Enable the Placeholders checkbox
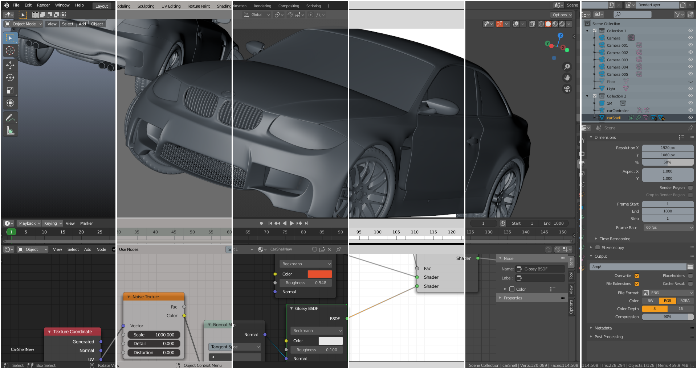The height and width of the screenshot is (369, 697). click(690, 276)
